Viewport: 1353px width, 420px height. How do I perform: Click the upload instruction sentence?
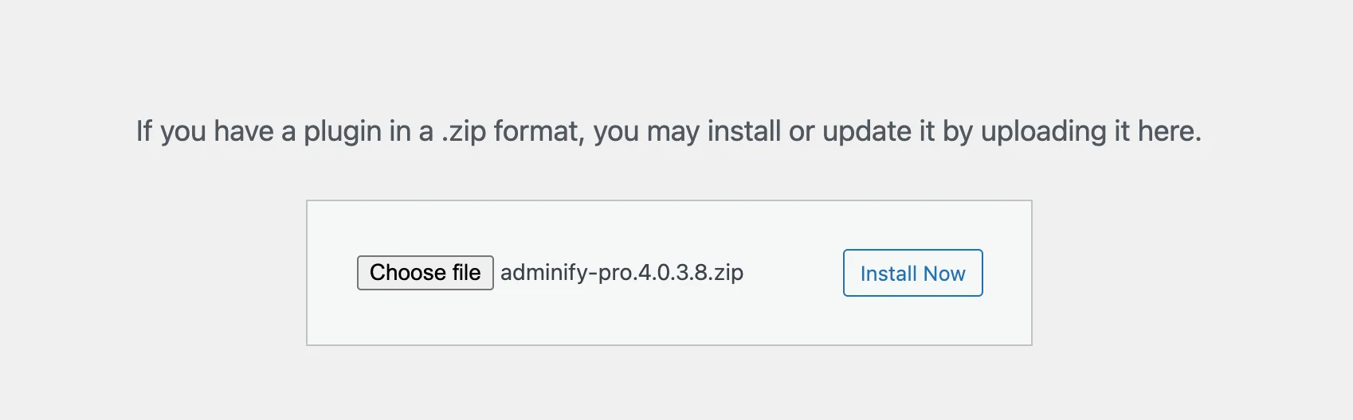click(x=668, y=131)
